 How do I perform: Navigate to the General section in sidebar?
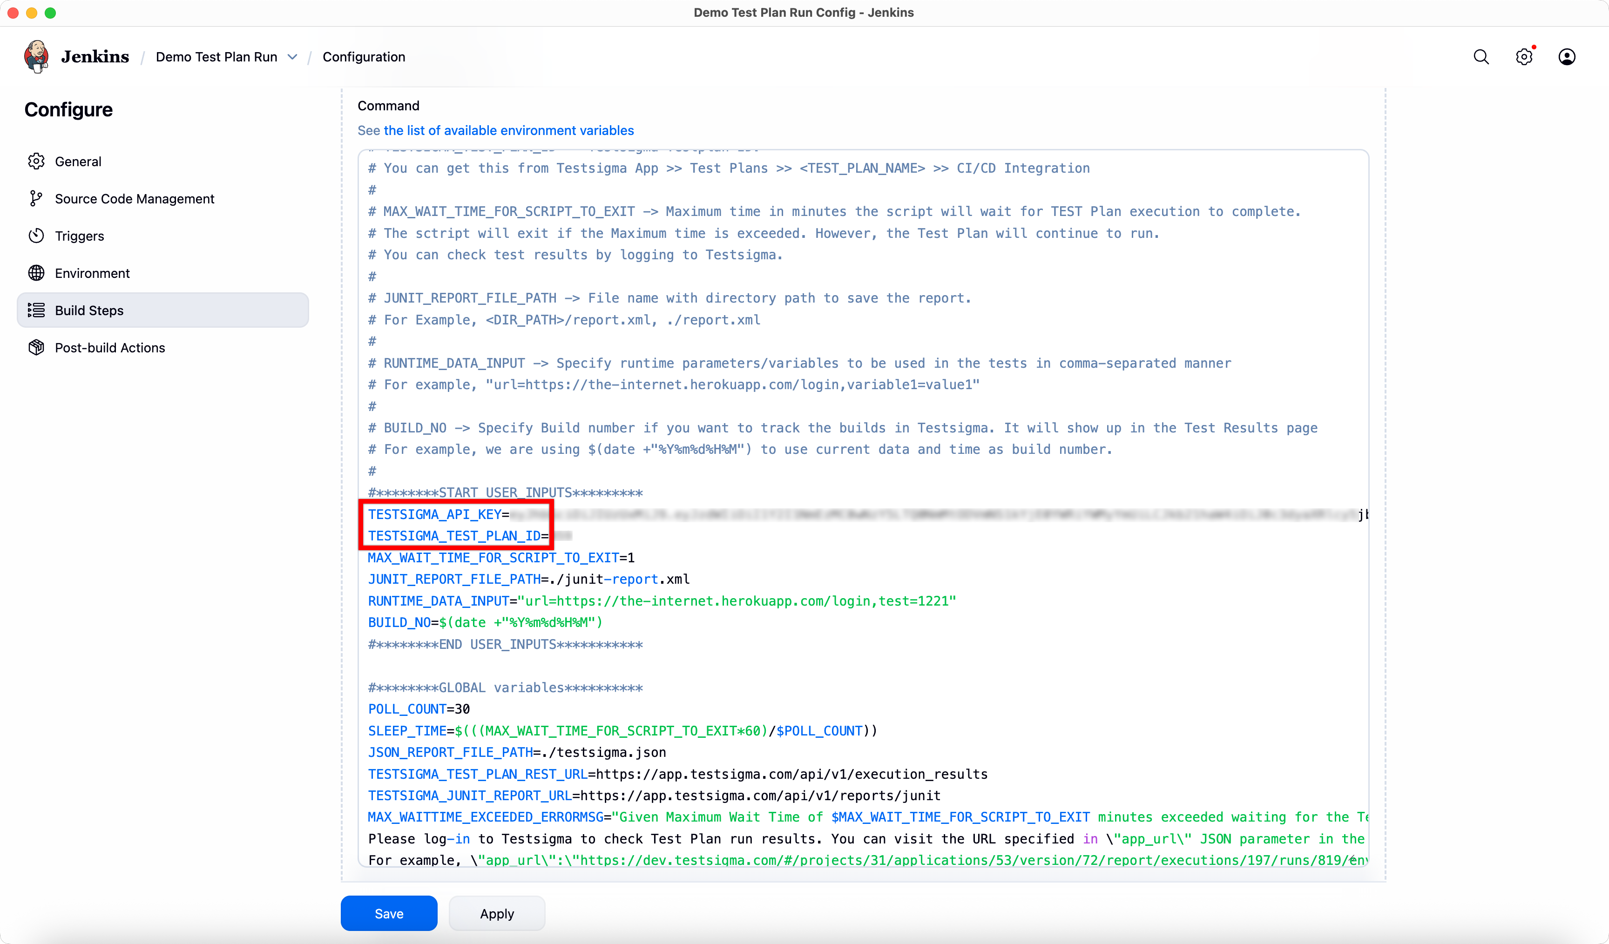pos(77,161)
